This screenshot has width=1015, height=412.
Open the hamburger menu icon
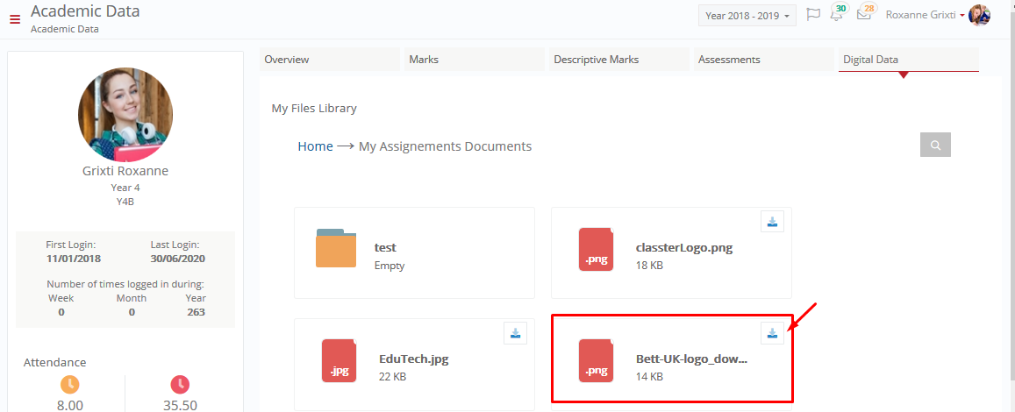(15, 19)
